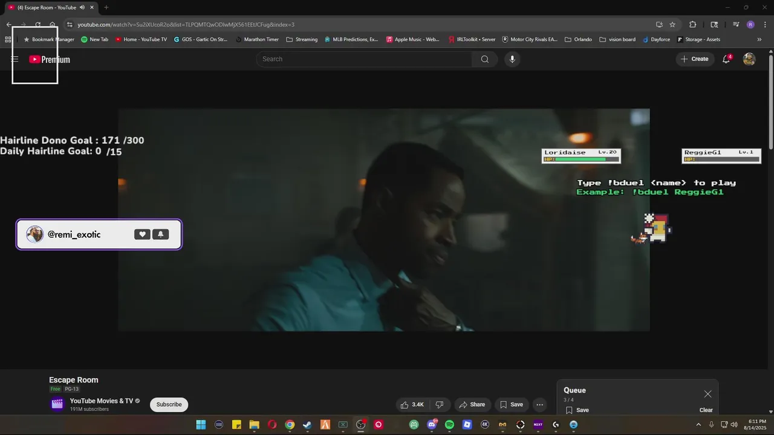The height and width of the screenshot is (435, 774).
Task: Open Chrome apps grid in bookmarks bar
Action: [8, 39]
